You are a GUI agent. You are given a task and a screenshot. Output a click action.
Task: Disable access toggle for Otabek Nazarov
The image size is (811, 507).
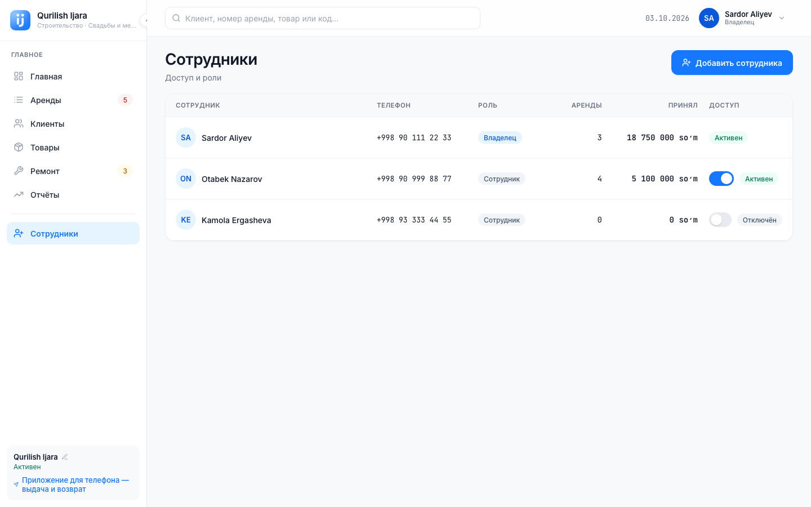click(x=721, y=179)
